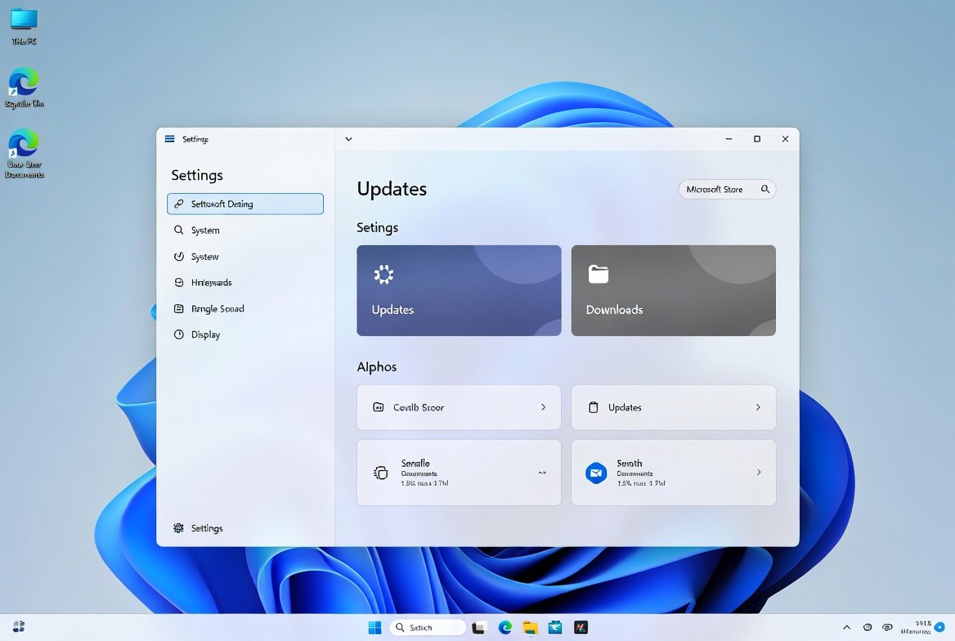Click the magnifier icon in Microsoft Store search
This screenshot has width=955, height=641.
pos(765,189)
